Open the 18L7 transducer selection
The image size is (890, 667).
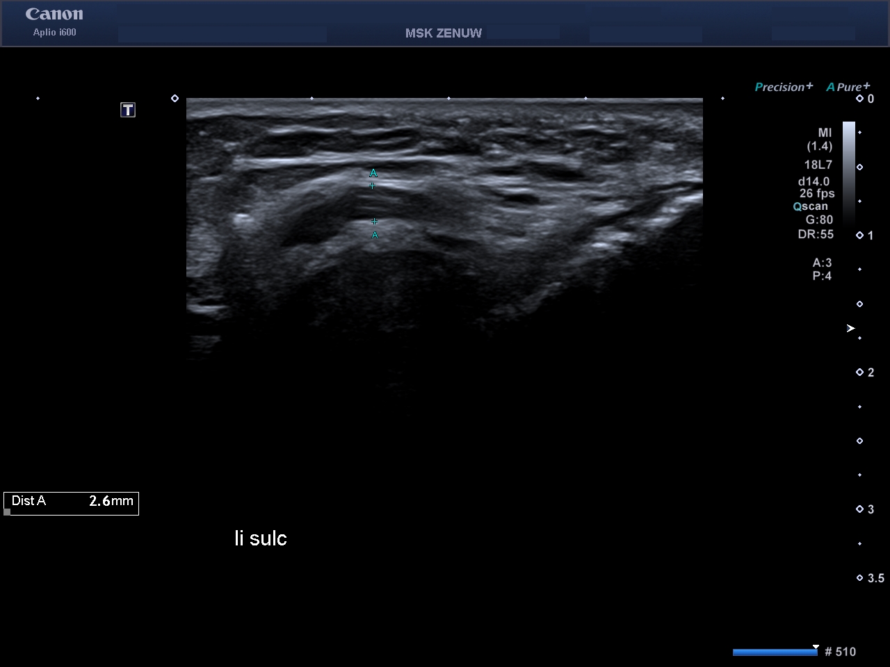coord(818,165)
